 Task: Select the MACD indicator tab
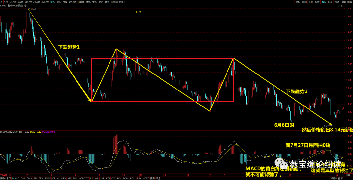[16, 178]
